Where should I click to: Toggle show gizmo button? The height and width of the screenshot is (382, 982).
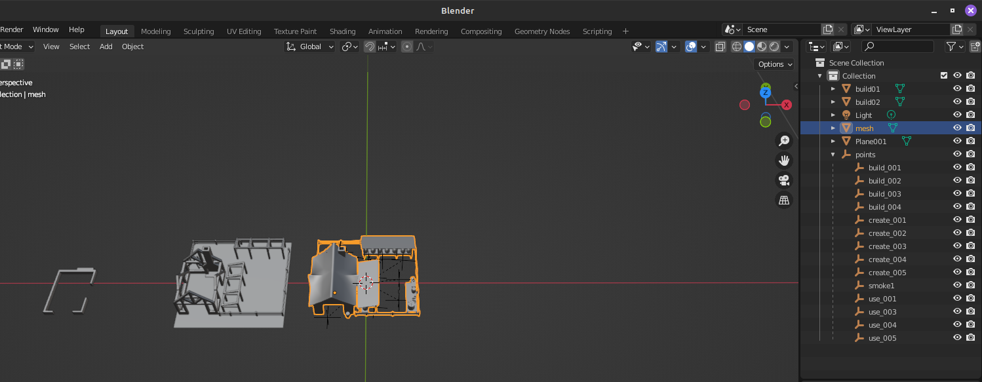point(661,47)
